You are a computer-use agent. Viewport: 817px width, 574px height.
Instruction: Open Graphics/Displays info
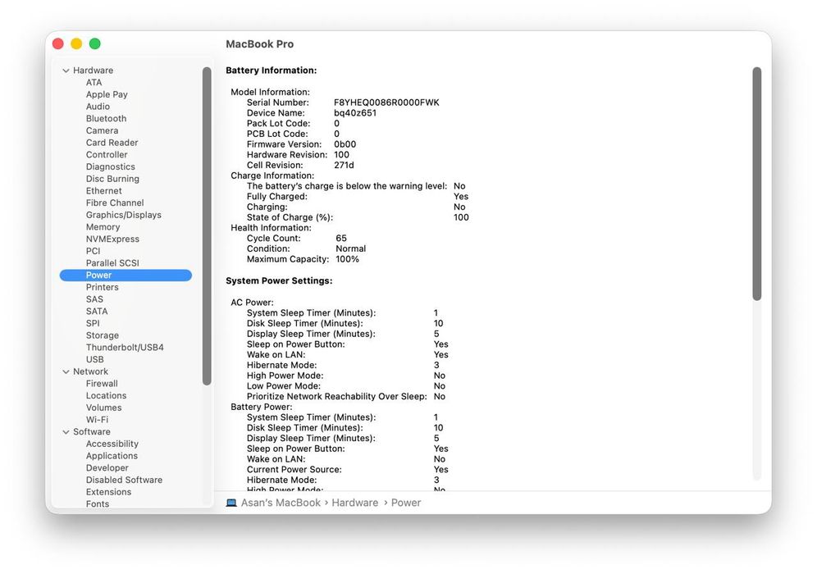[x=124, y=215]
